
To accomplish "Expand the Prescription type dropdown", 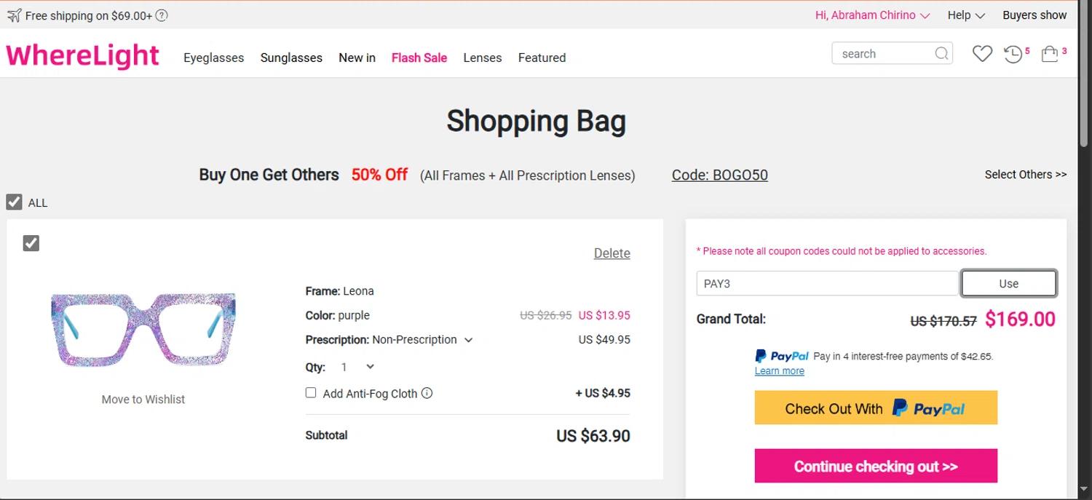I will click(468, 340).
